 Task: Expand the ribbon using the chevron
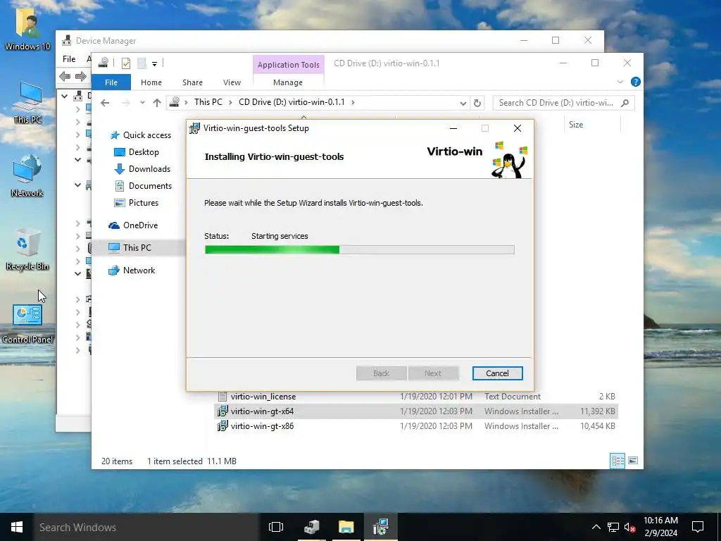(x=620, y=82)
